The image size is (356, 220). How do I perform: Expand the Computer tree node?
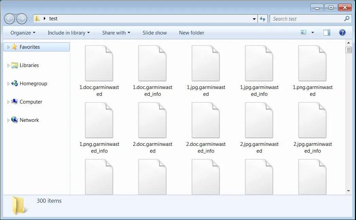(x=8, y=102)
